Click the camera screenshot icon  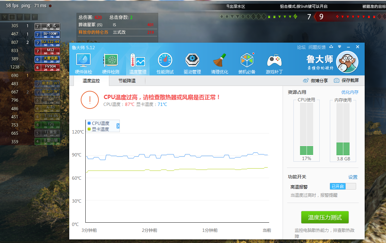(x=336, y=80)
